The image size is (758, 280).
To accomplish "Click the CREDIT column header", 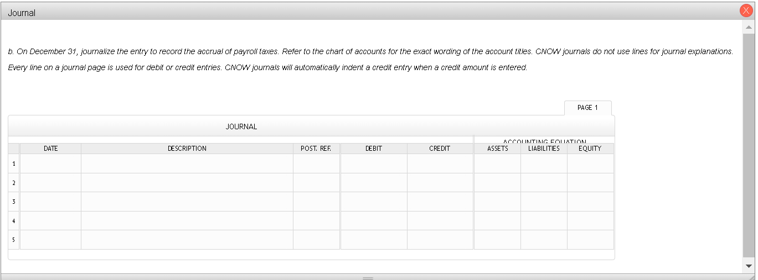I will tap(440, 149).
